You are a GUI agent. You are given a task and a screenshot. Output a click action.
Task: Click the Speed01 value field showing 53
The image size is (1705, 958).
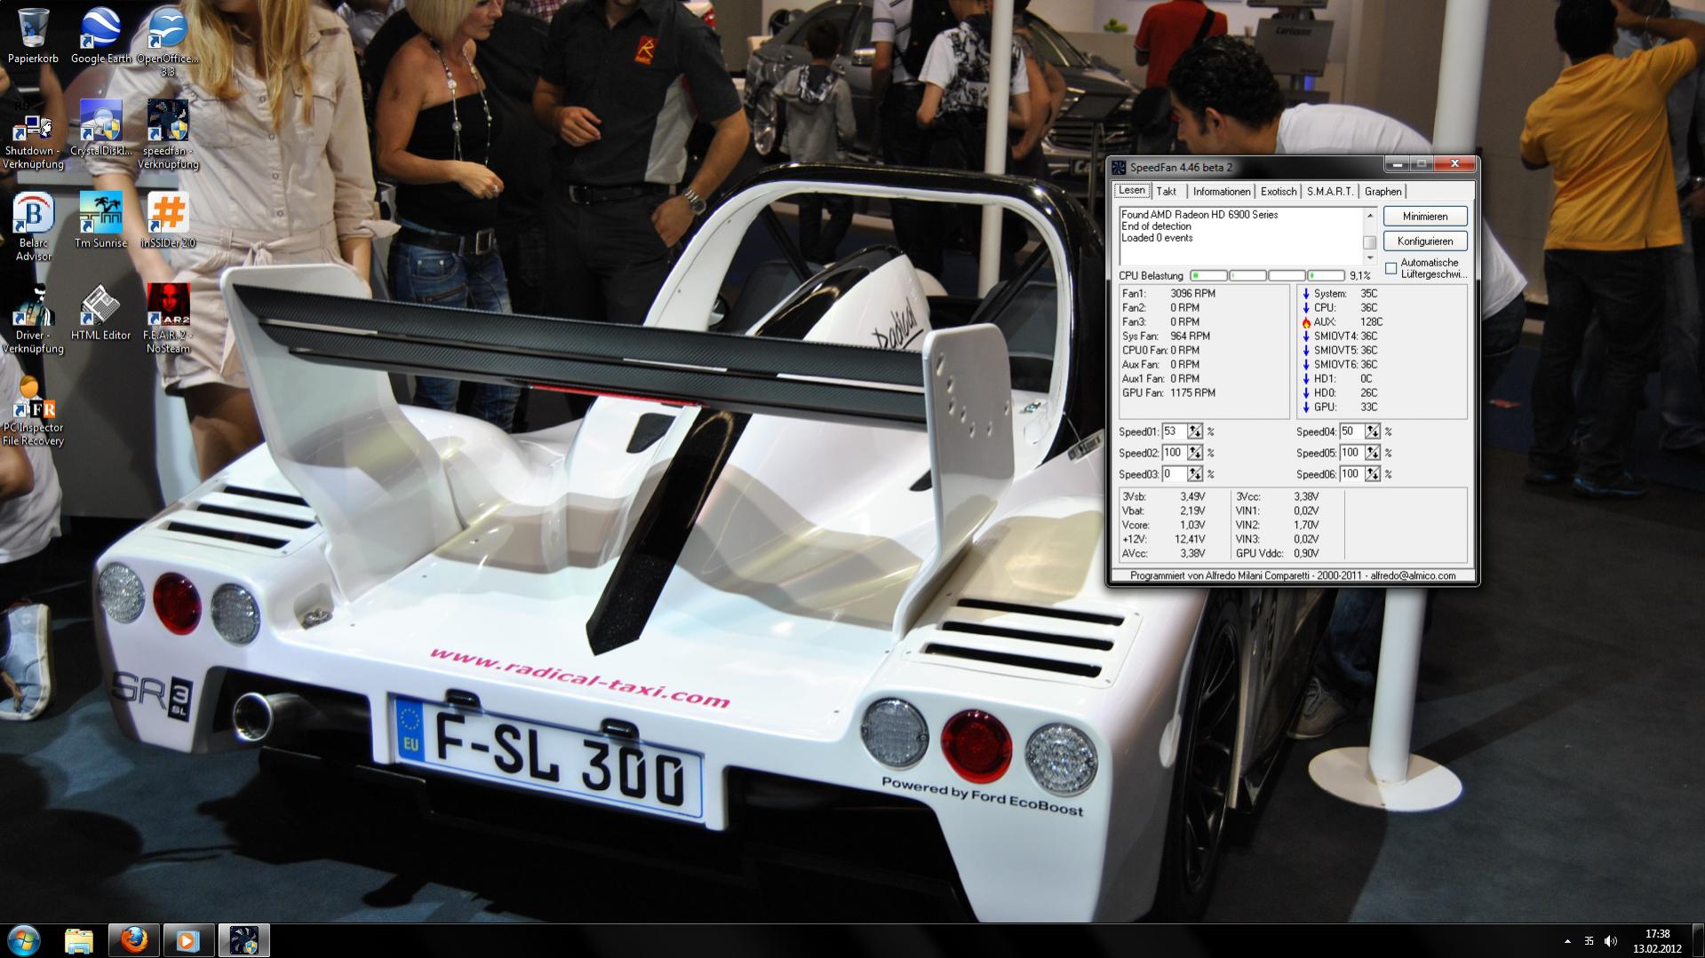click(1175, 431)
